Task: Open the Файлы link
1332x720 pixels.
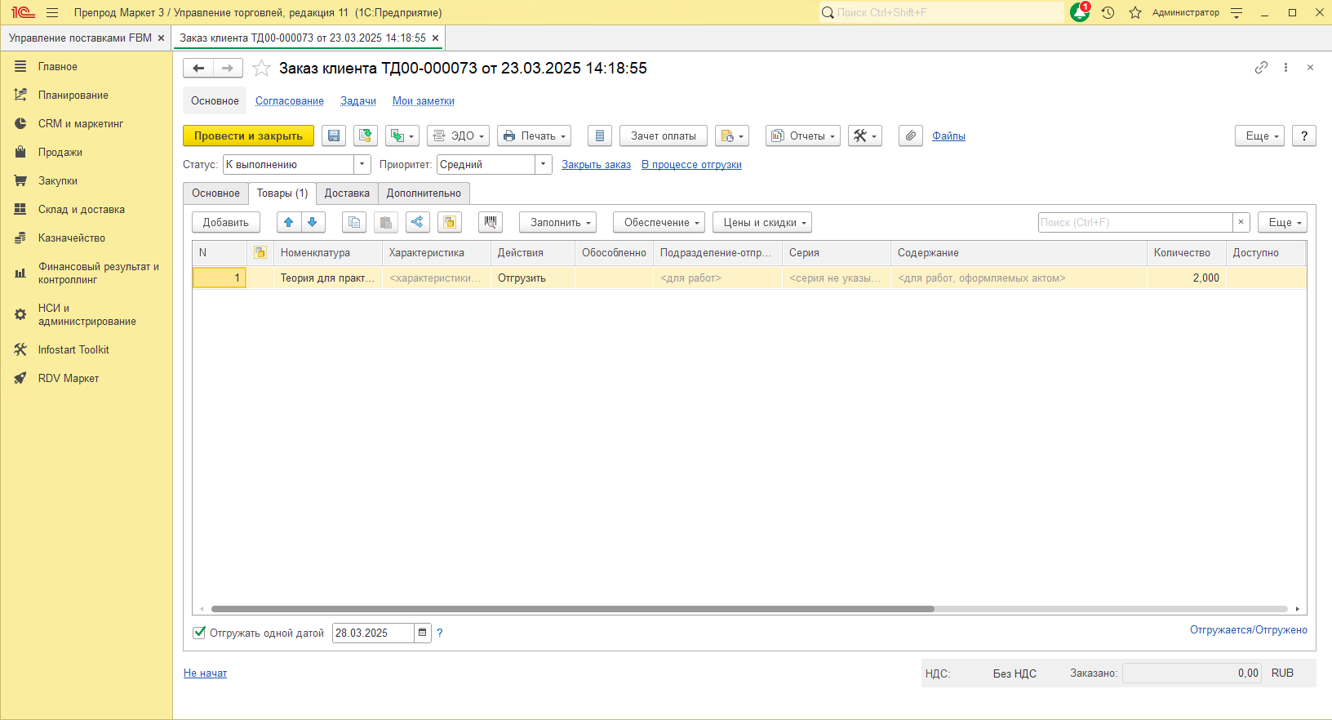Action: point(948,136)
